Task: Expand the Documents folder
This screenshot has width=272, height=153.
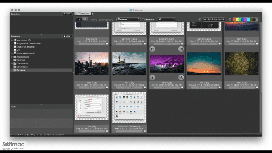Action: tap(12, 63)
